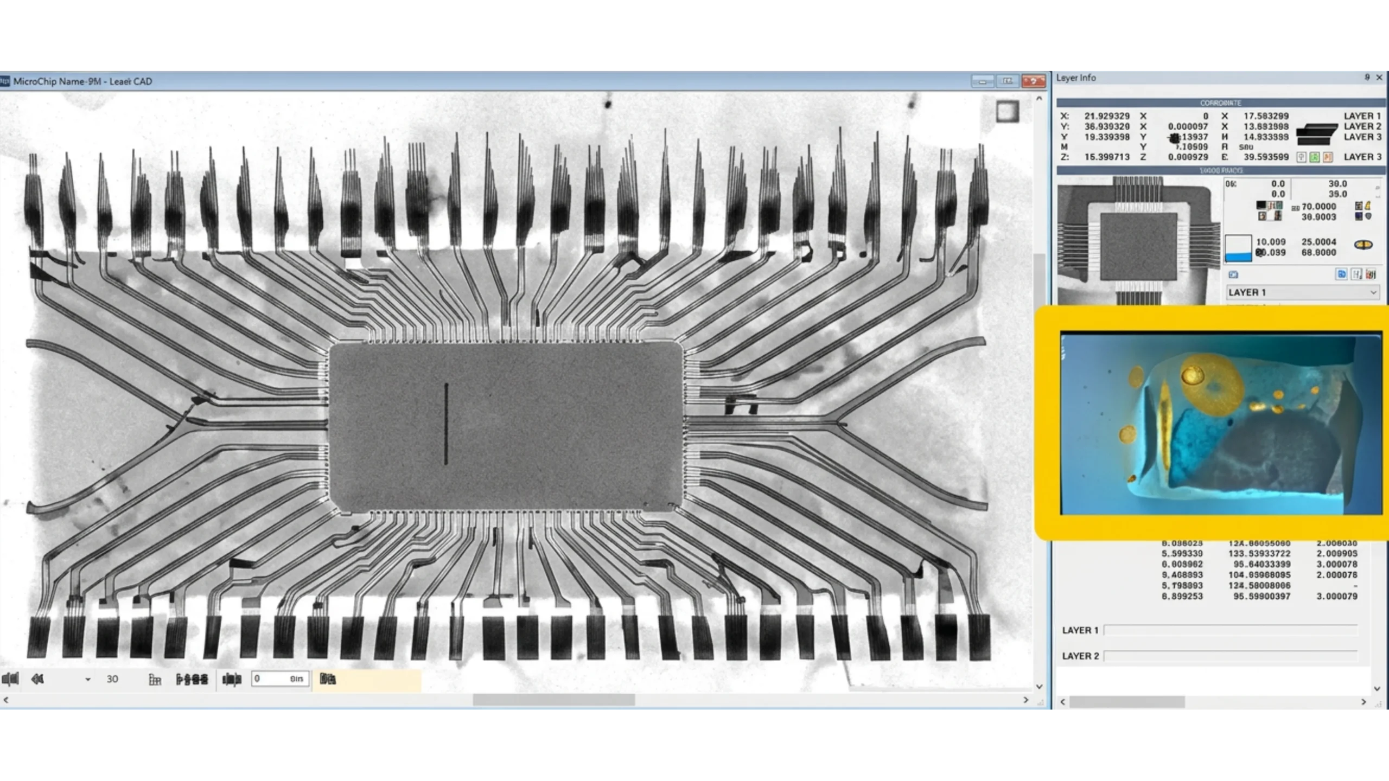Click the X value 21.929329
Image resolution: width=1389 pixels, height=781 pixels.
(1107, 116)
